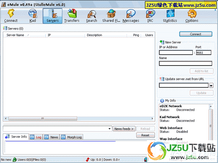
Task: Focus the IP or Address input field
Action: (176, 53)
